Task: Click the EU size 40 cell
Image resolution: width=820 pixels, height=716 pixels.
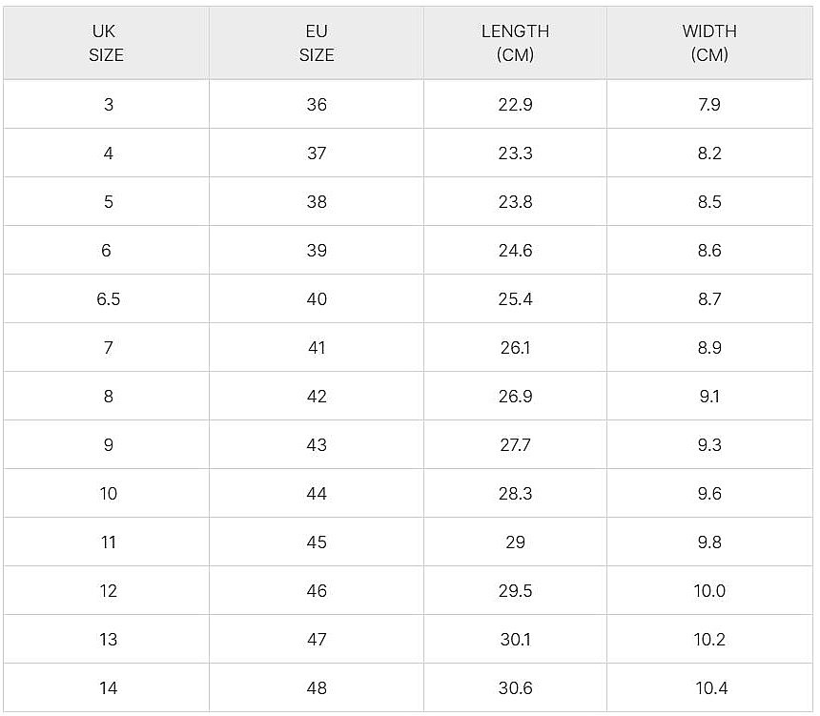Action: [317, 298]
